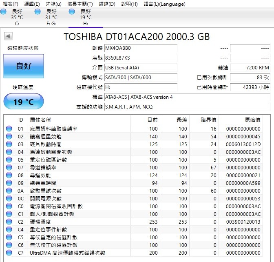The height and width of the screenshot is (262, 274).
Task: Click the status icon for attribute C5
Action: (x=9, y=237)
